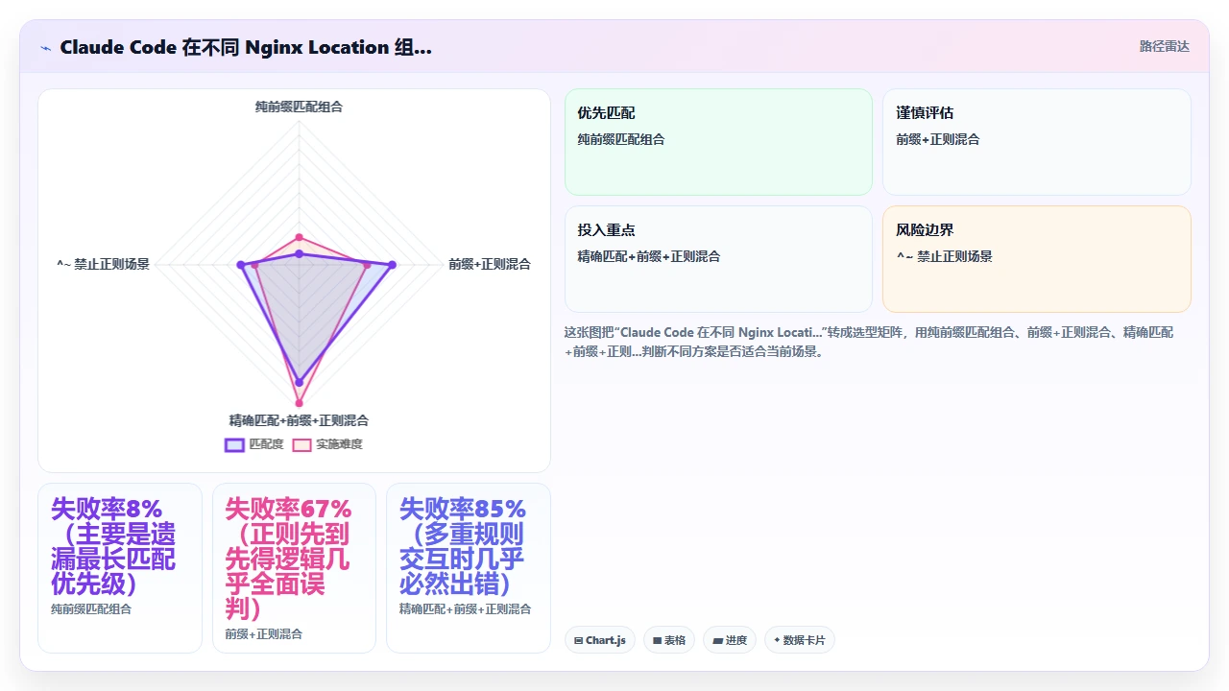The image size is (1229, 691).
Task: Click the pink 实施难度 legend swatch
Action: click(301, 444)
